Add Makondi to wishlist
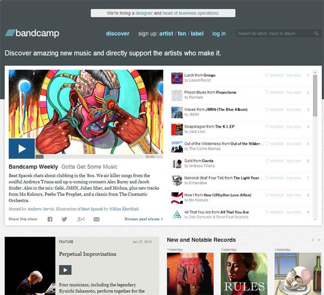Image resolution: width=324 pixels, height=295 pixels. 274,178
